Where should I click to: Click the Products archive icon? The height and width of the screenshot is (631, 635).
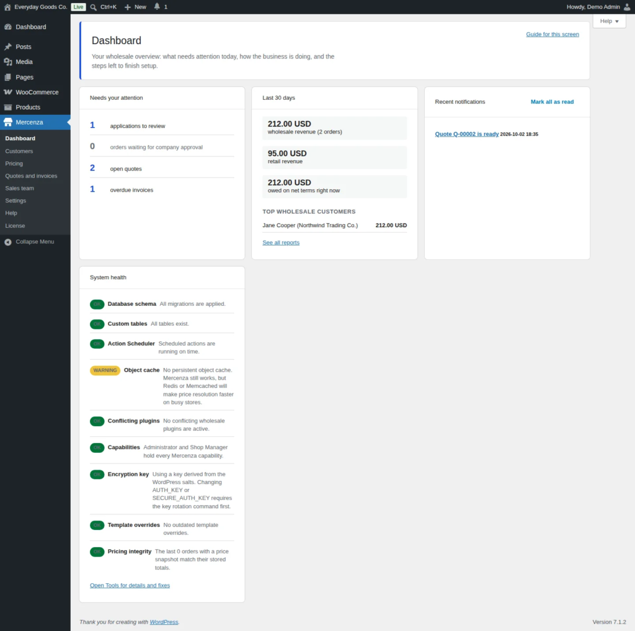(7, 107)
